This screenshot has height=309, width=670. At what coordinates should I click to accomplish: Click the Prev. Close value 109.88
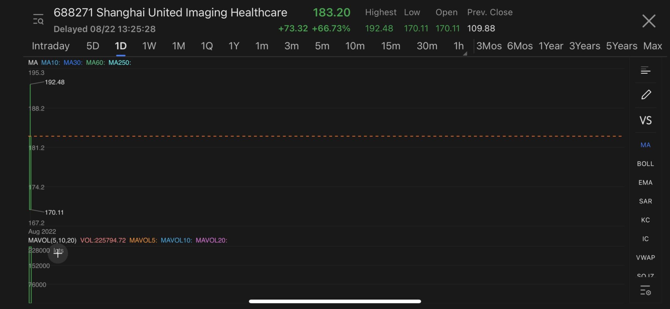481,28
